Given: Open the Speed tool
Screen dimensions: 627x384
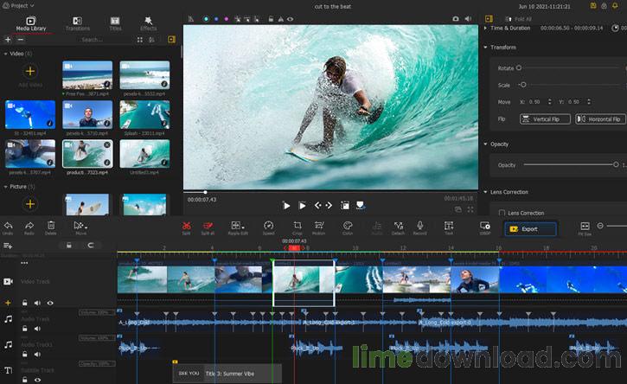Looking at the screenshot, I should [268, 226].
